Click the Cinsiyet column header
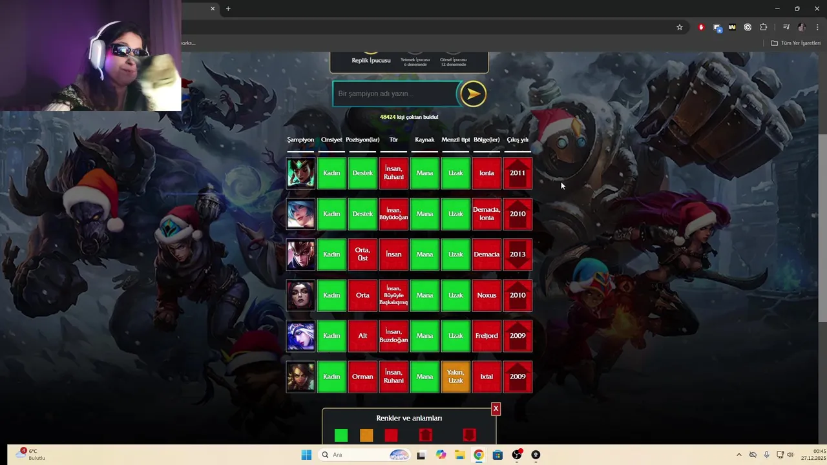Viewport: 827px width, 465px height. coord(331,139)
